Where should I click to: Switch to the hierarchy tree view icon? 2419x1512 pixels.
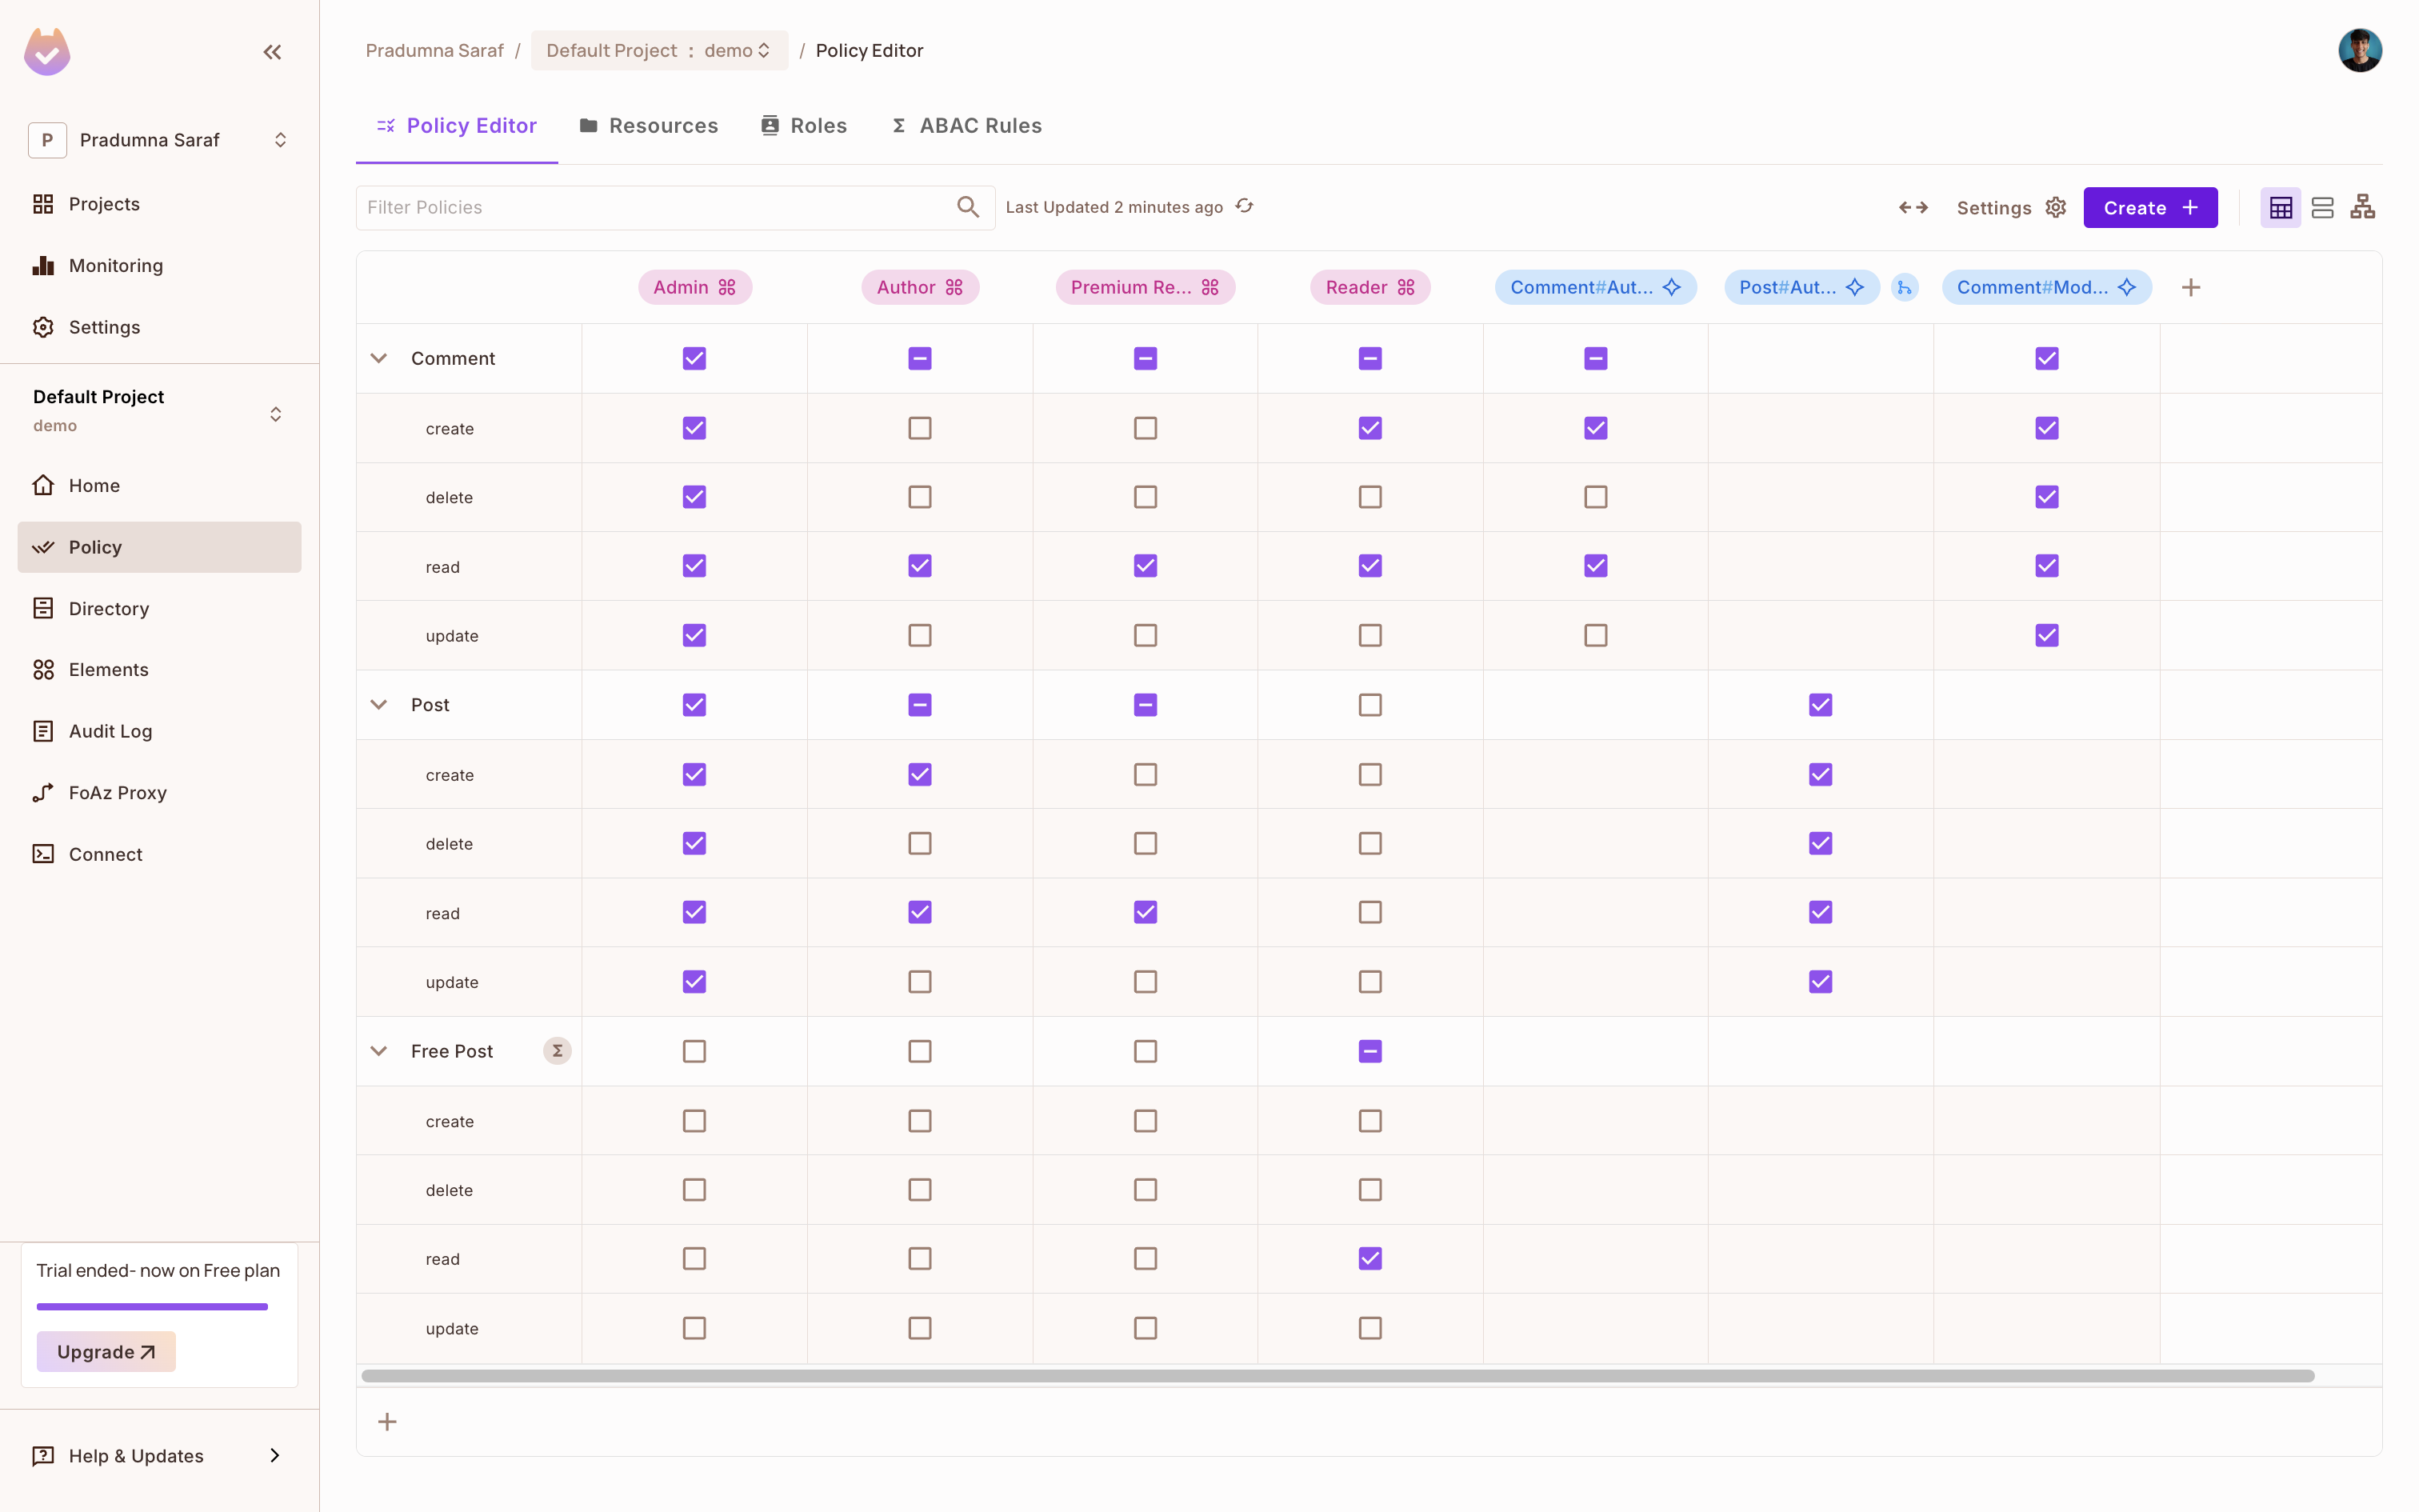(2362, 207)
